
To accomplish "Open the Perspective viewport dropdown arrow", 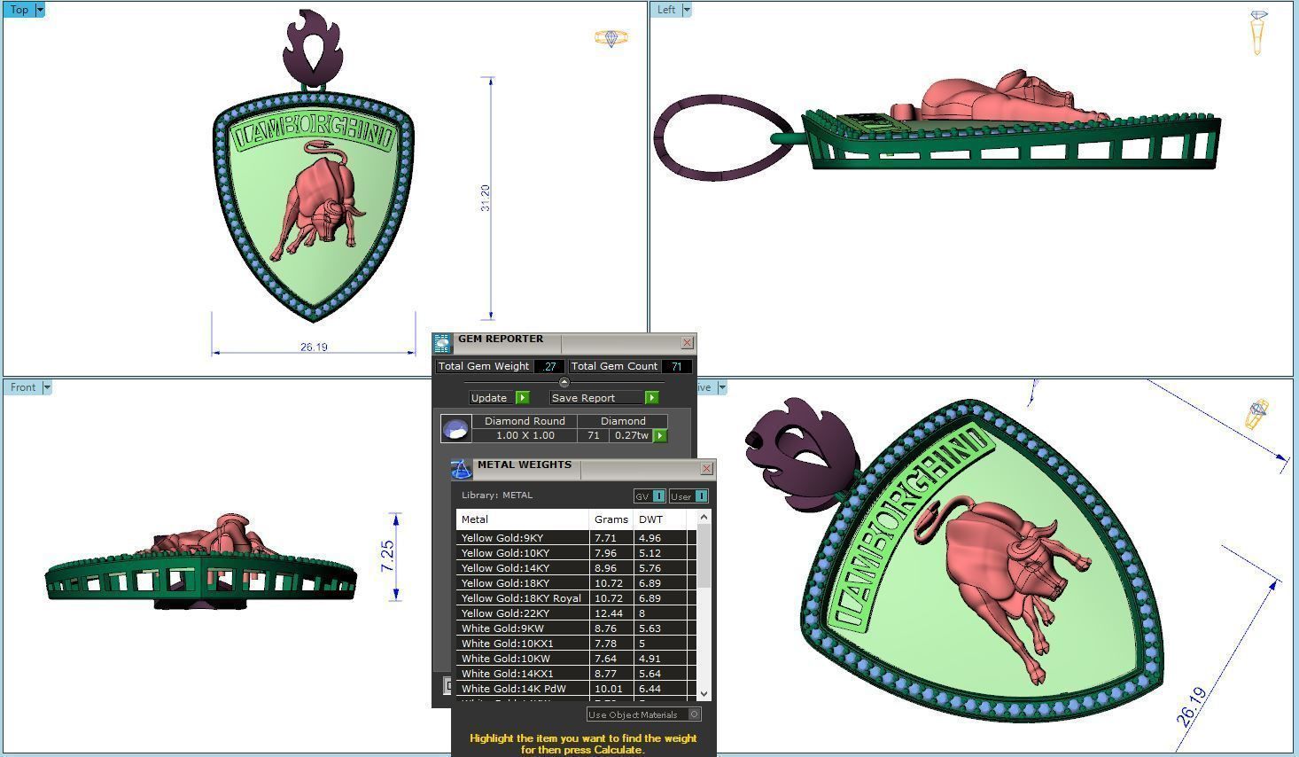I will coord(722,387).
